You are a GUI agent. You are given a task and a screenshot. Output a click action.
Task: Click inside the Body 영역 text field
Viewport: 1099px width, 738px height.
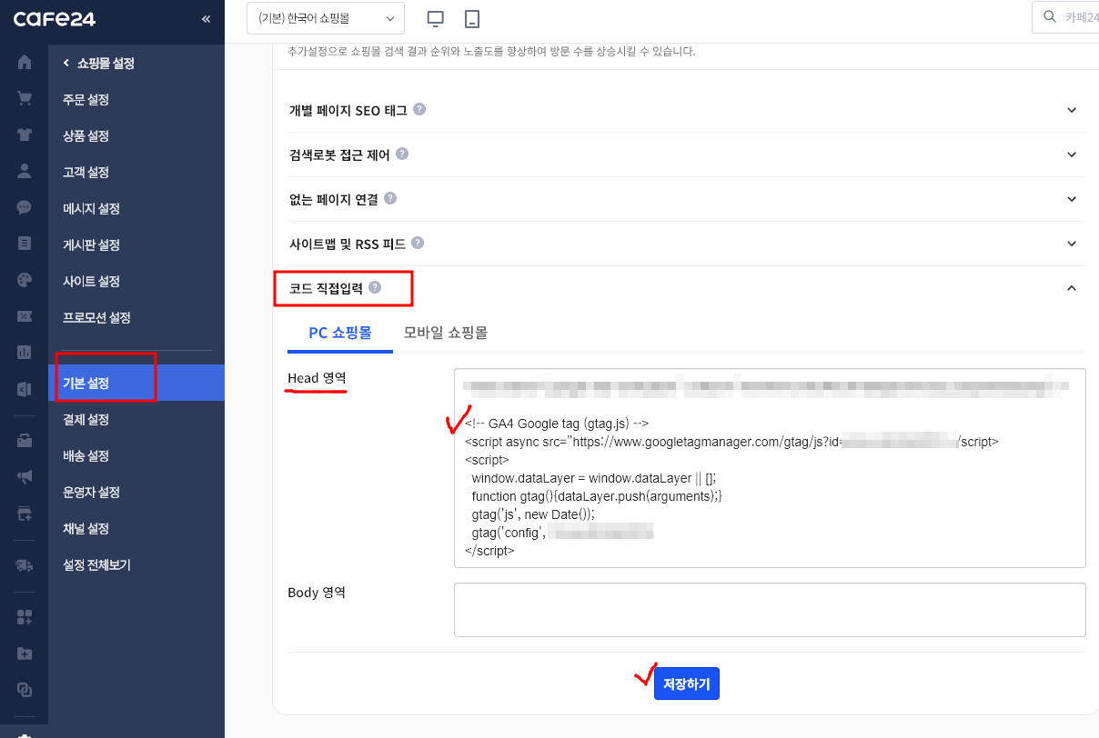click(x=769, y=609)
